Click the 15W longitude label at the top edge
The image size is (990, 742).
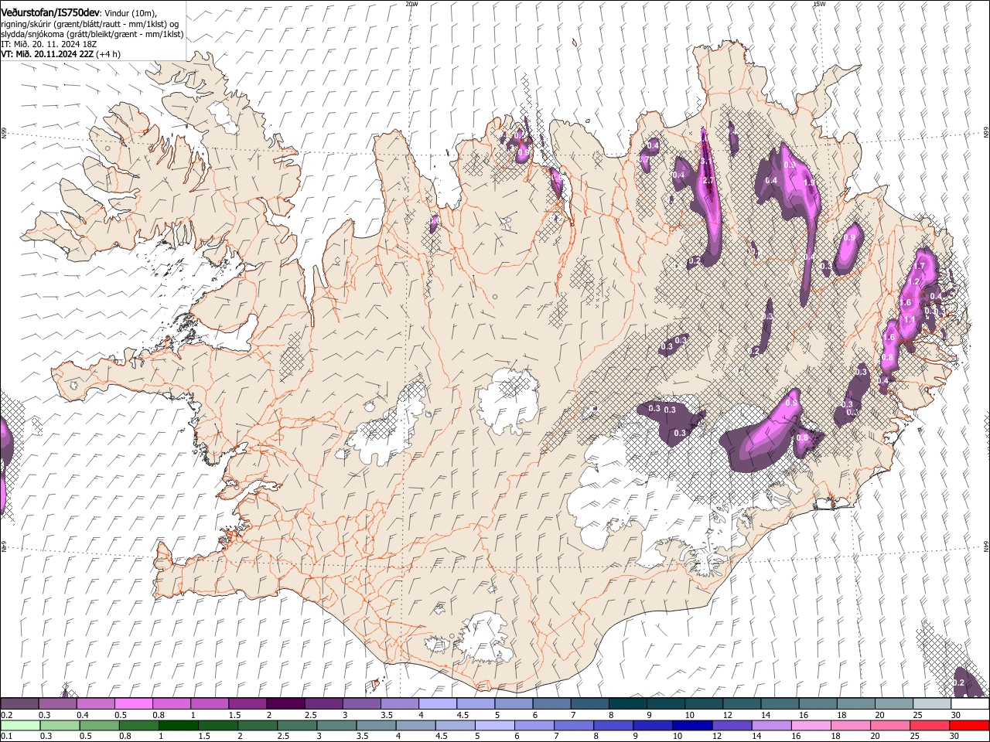819,4
